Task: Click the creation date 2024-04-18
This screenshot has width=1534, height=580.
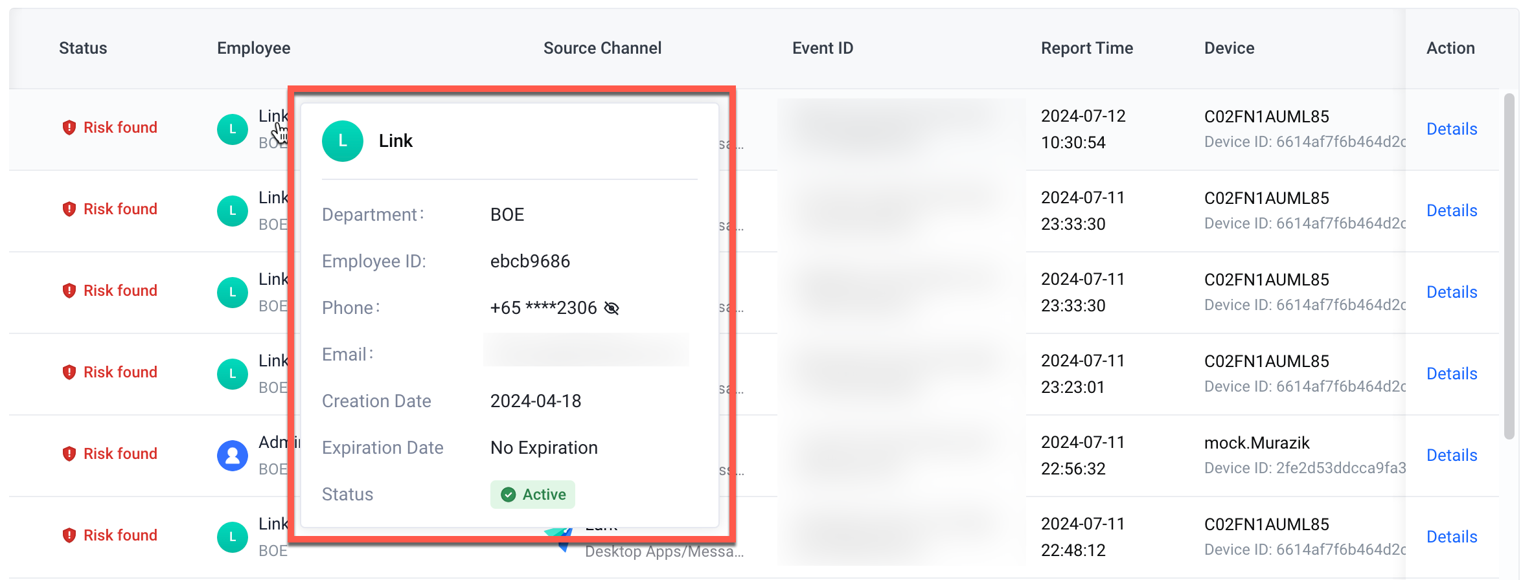Action: click(x=536, y=401)
